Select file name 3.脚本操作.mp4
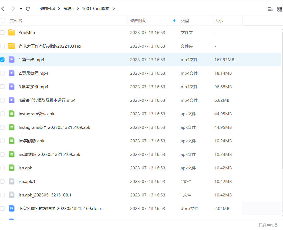 [x=33, y=87]
